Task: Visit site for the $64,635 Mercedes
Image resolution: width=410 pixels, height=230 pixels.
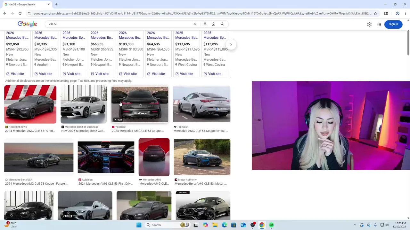Action: click(x=156, y=74)
